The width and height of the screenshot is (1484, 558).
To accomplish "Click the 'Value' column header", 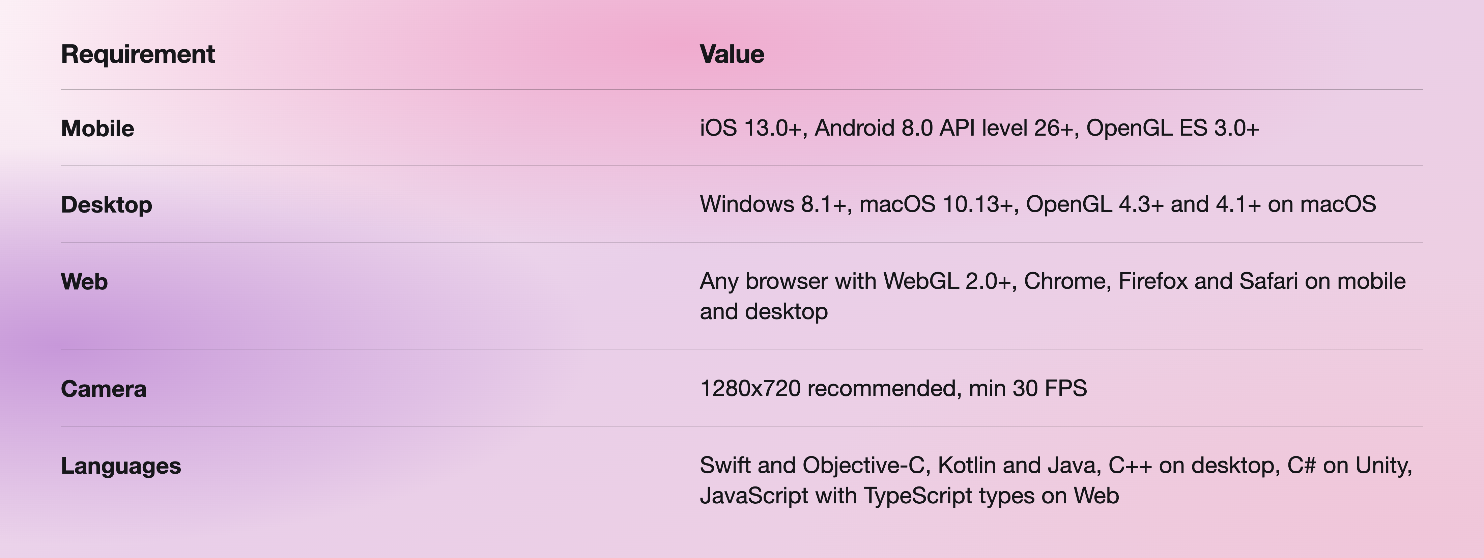I will pos(732,54).
